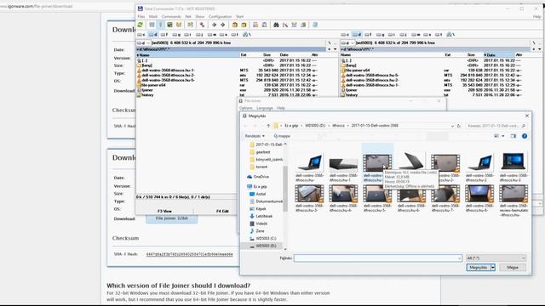Select drive f button in right panel
545x306 pixels.
[x=368, y=35]
